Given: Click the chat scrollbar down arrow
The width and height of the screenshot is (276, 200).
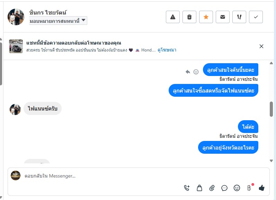Looking at the screenshot, I should click(271, 161).
